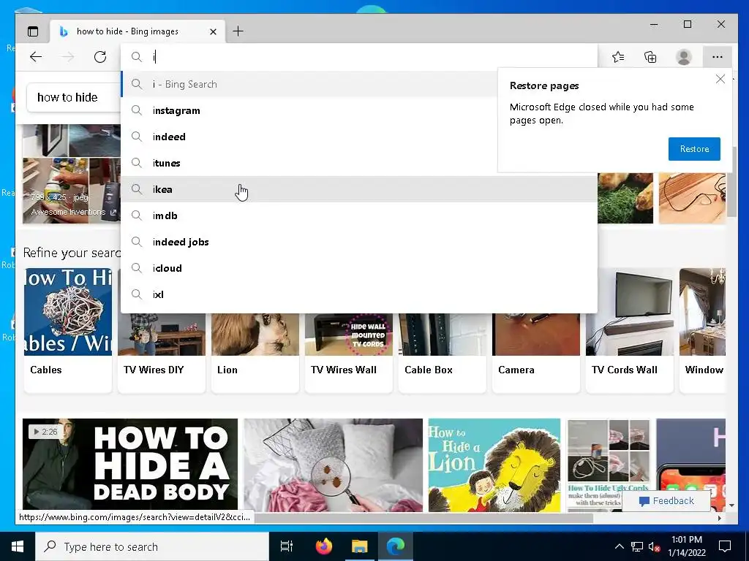
Task: Open the Window refinement card
Action: pyautogui.click(x=702, y=330)
